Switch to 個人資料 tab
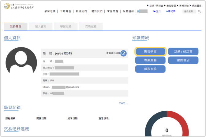 [40, 27]
